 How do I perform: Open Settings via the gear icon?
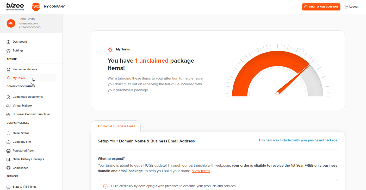point(8,51)
